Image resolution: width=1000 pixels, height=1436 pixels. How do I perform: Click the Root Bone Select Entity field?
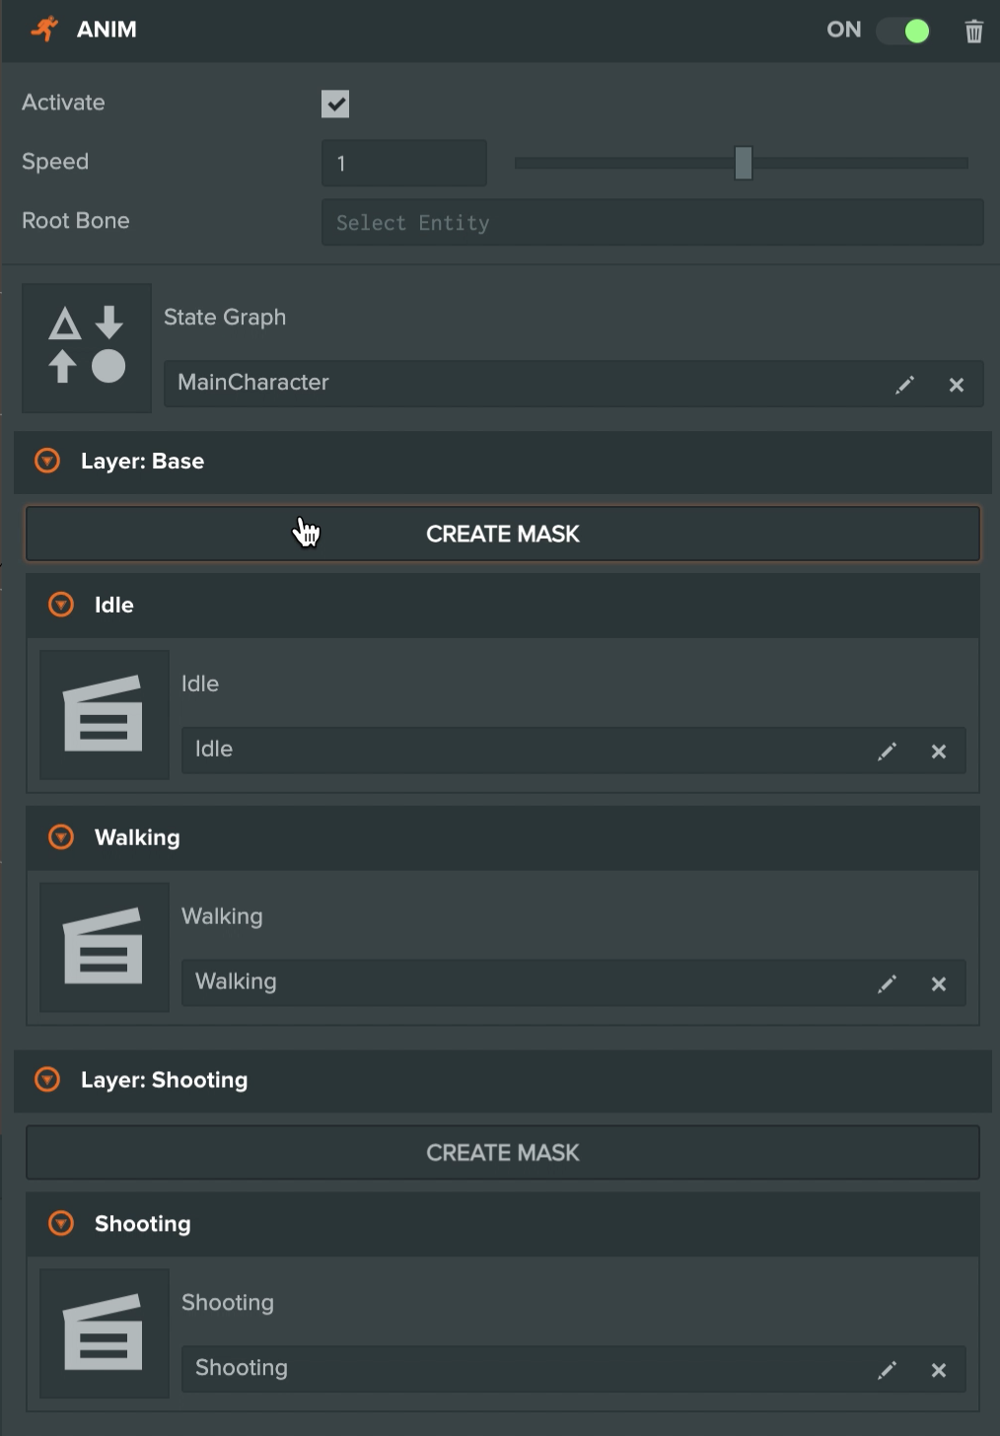(x=653, y=222)
